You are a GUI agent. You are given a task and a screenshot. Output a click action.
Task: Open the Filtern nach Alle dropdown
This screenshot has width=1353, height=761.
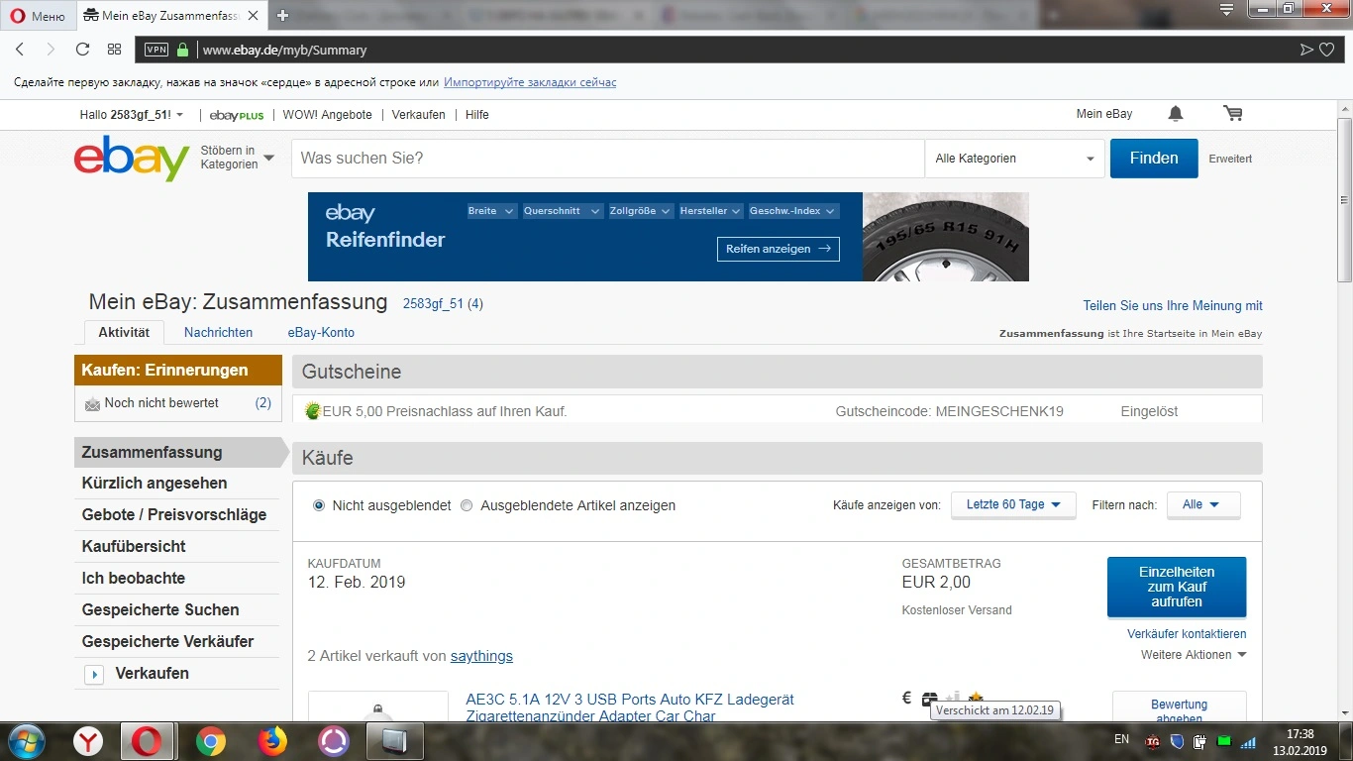tap(1203, 505)
